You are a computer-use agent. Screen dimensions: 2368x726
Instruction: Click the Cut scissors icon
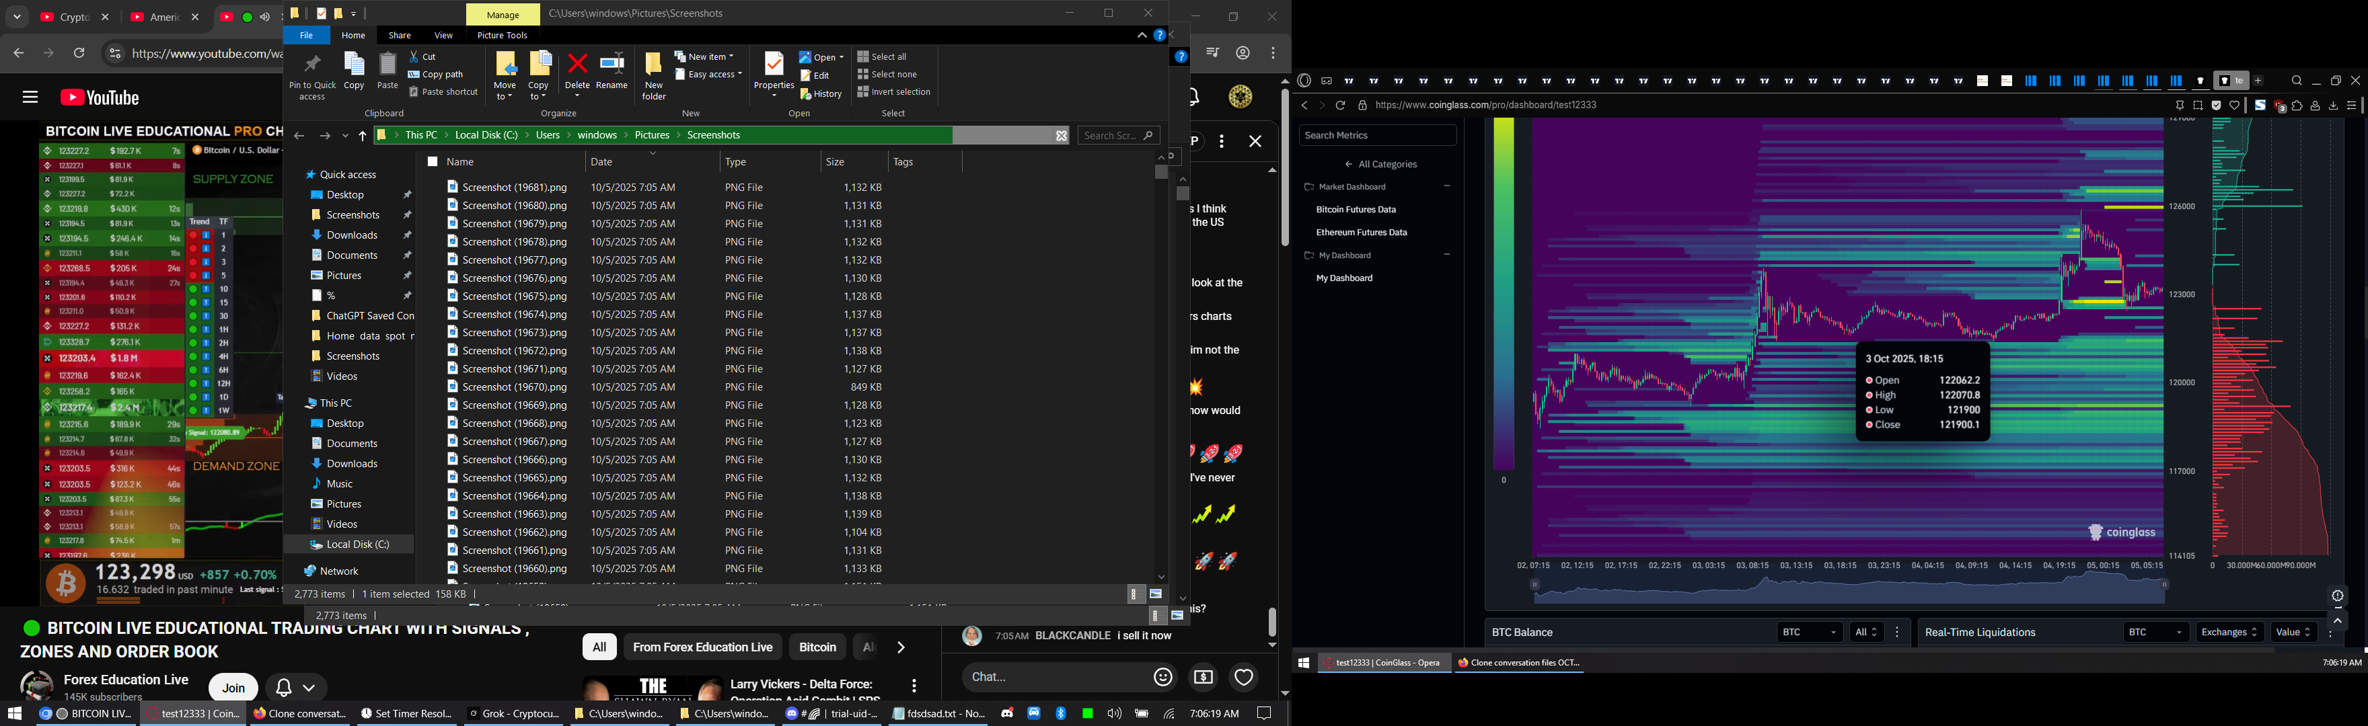(x=416, y=57)
